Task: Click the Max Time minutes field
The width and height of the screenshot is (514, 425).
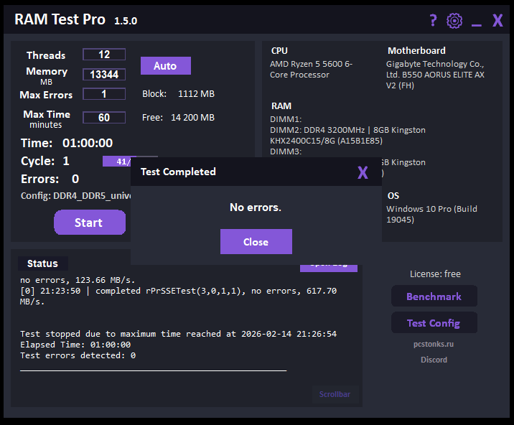Action: (x=104, y=117)
